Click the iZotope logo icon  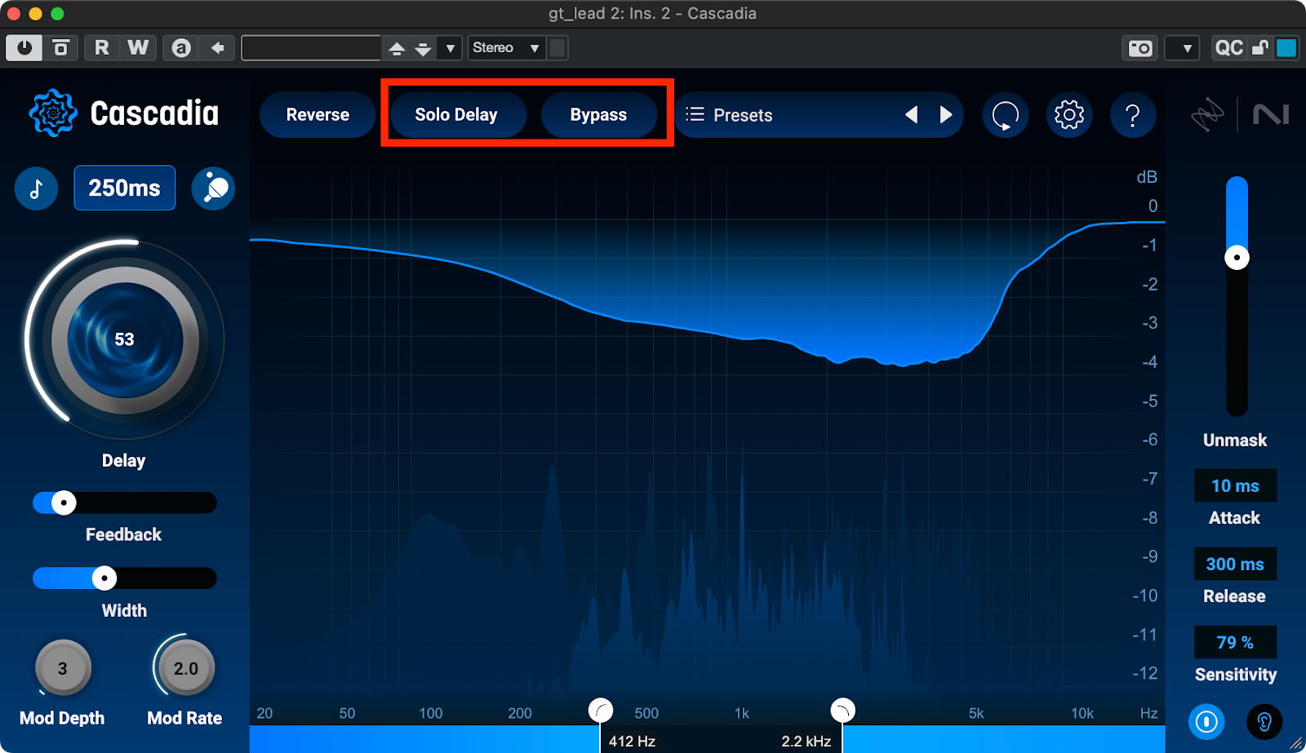click(x=1208, y=115)
